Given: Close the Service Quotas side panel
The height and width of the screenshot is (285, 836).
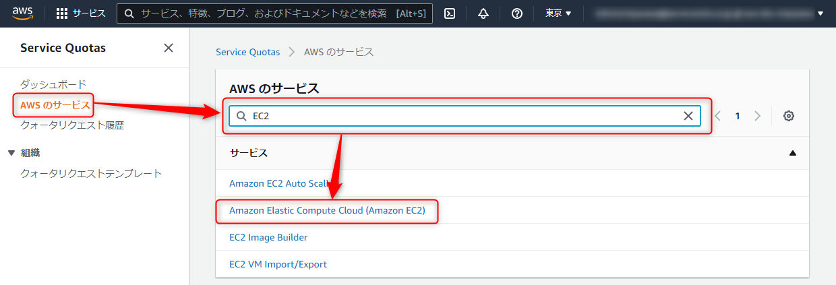Looking at the screenshot, I should click(169, 48).
